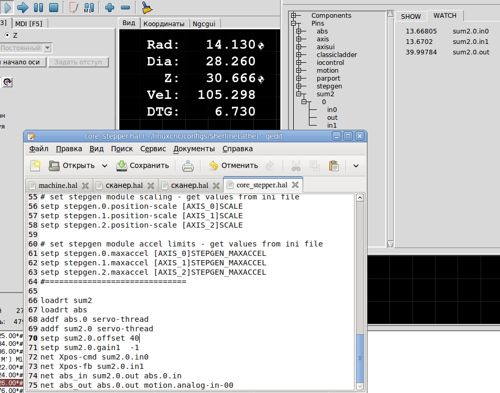This screenshot has width=500, height=393.
Task: Open the Сервис menu in gedit
Action: coord(153,149)
